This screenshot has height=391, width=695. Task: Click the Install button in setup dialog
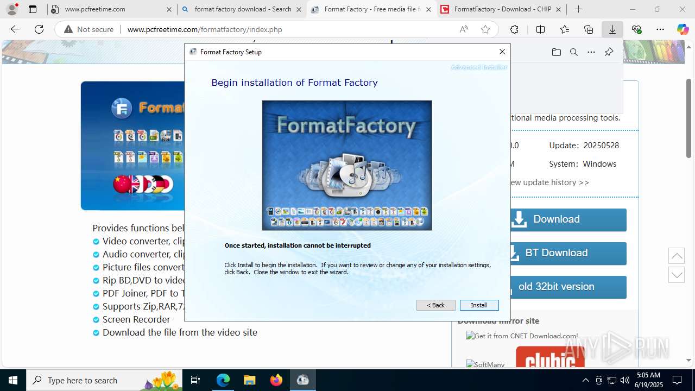click(479, 305)
